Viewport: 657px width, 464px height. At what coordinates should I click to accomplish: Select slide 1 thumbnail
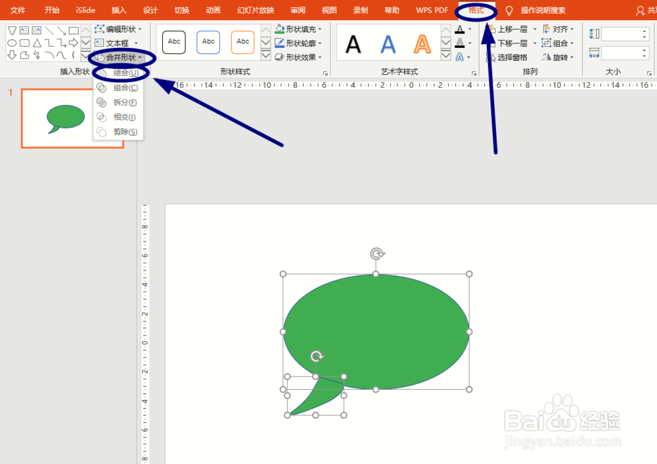click(x=72, y=118)
